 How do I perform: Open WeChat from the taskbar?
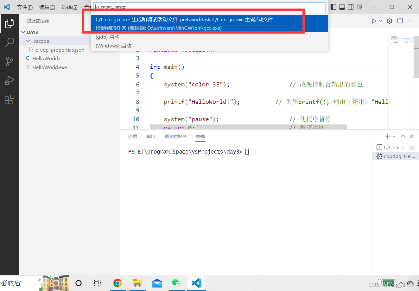tap(176, 283)
